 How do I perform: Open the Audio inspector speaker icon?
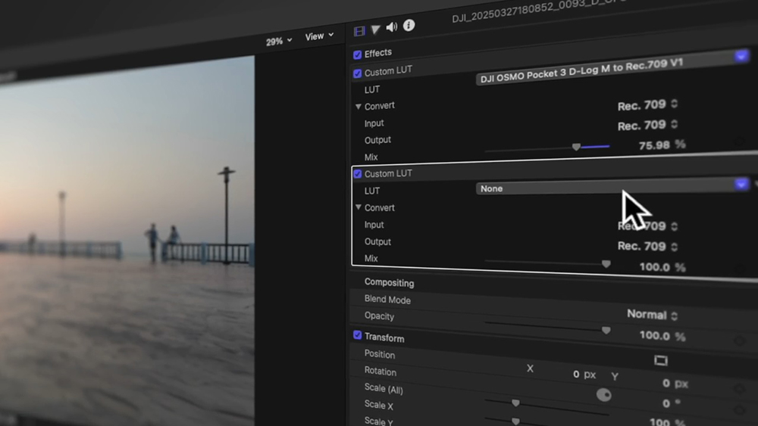pyautogui.click(x=392, y=27)
